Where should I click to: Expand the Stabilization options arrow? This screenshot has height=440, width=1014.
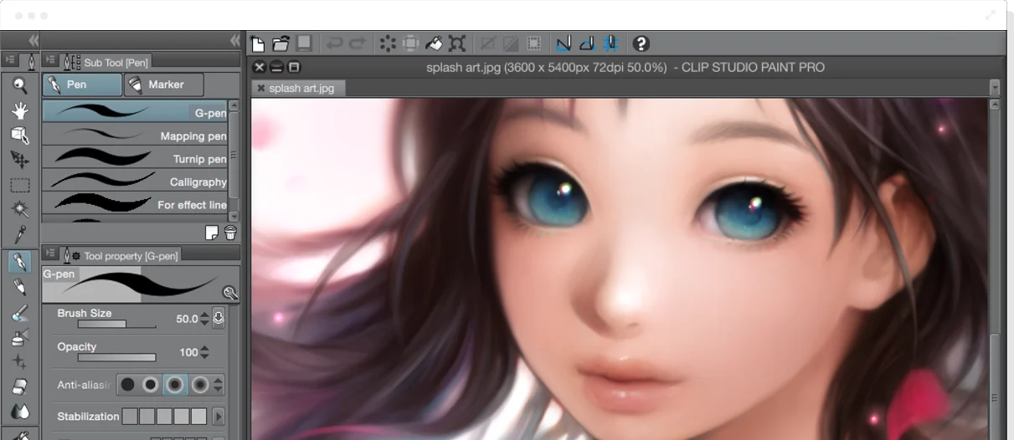pos(219,417)
